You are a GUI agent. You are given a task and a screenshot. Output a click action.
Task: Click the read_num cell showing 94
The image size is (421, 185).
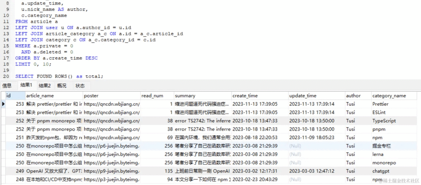[157, 180]
